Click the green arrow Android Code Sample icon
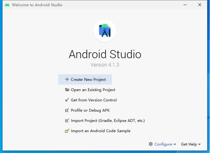This screenshot has width=210, height=153. 67,131
